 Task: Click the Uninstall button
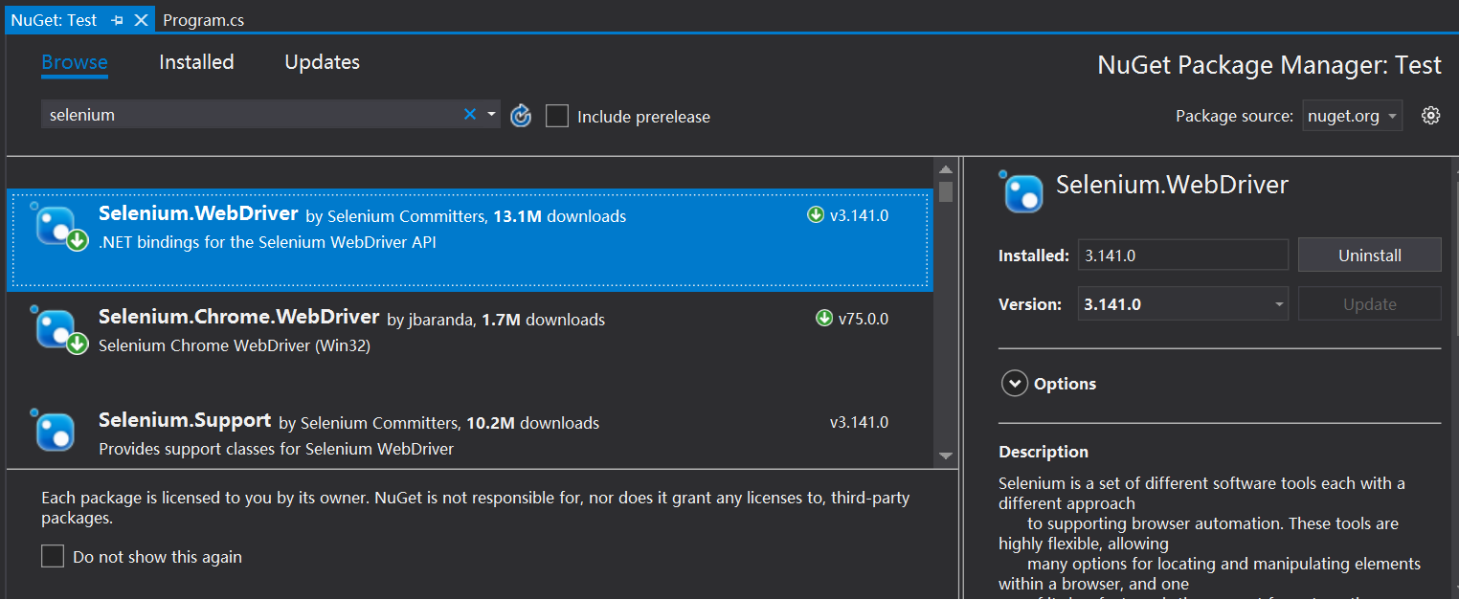(1369, 256)
